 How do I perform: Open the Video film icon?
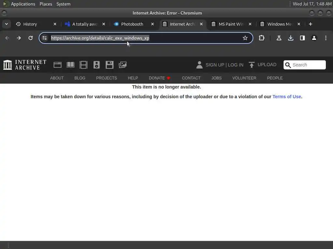coord(84,65)
